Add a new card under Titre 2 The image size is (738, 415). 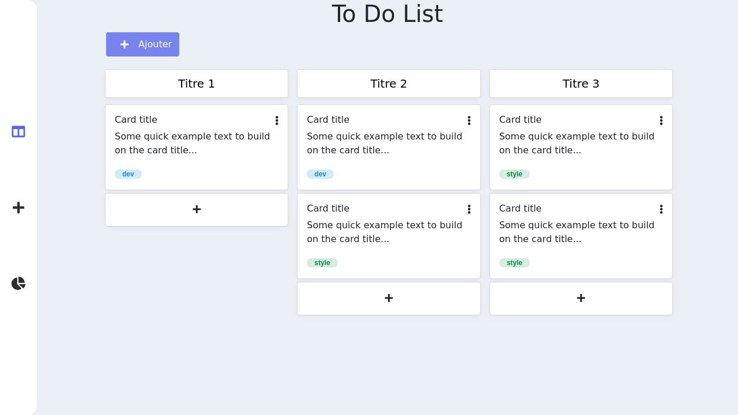(x=389, y=298)
